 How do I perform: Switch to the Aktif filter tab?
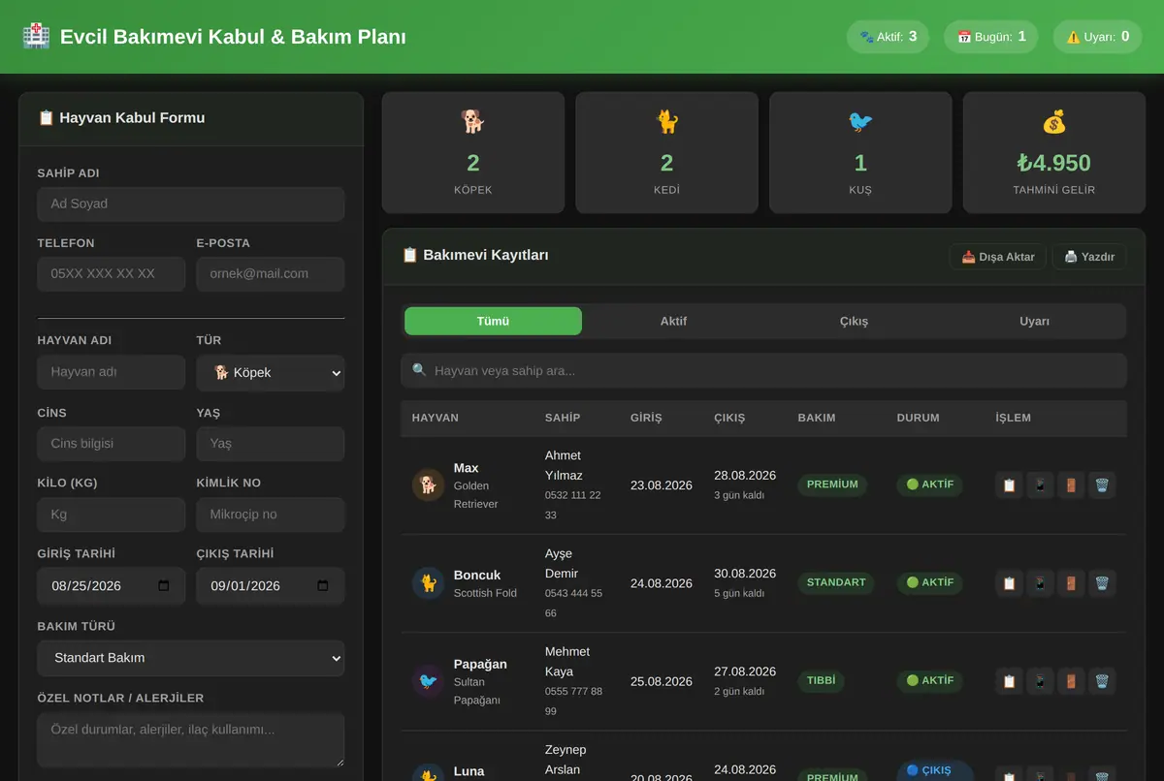point(673,321)
